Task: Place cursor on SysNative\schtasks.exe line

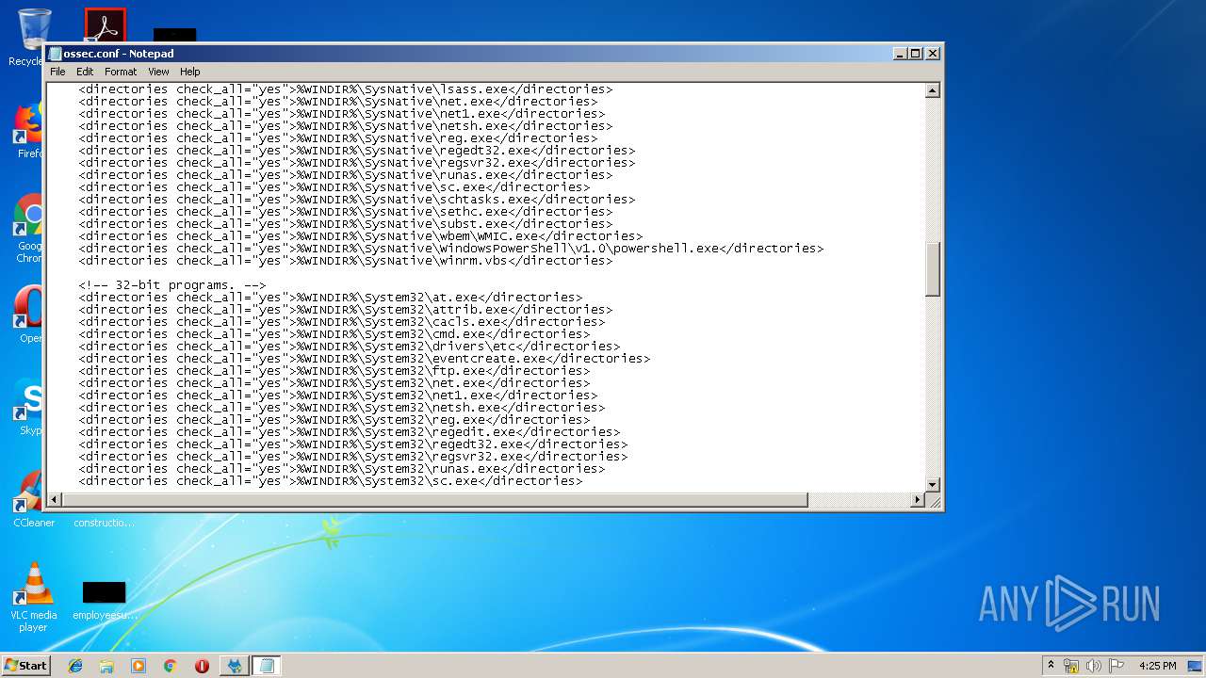Action: tap(357, 200)
